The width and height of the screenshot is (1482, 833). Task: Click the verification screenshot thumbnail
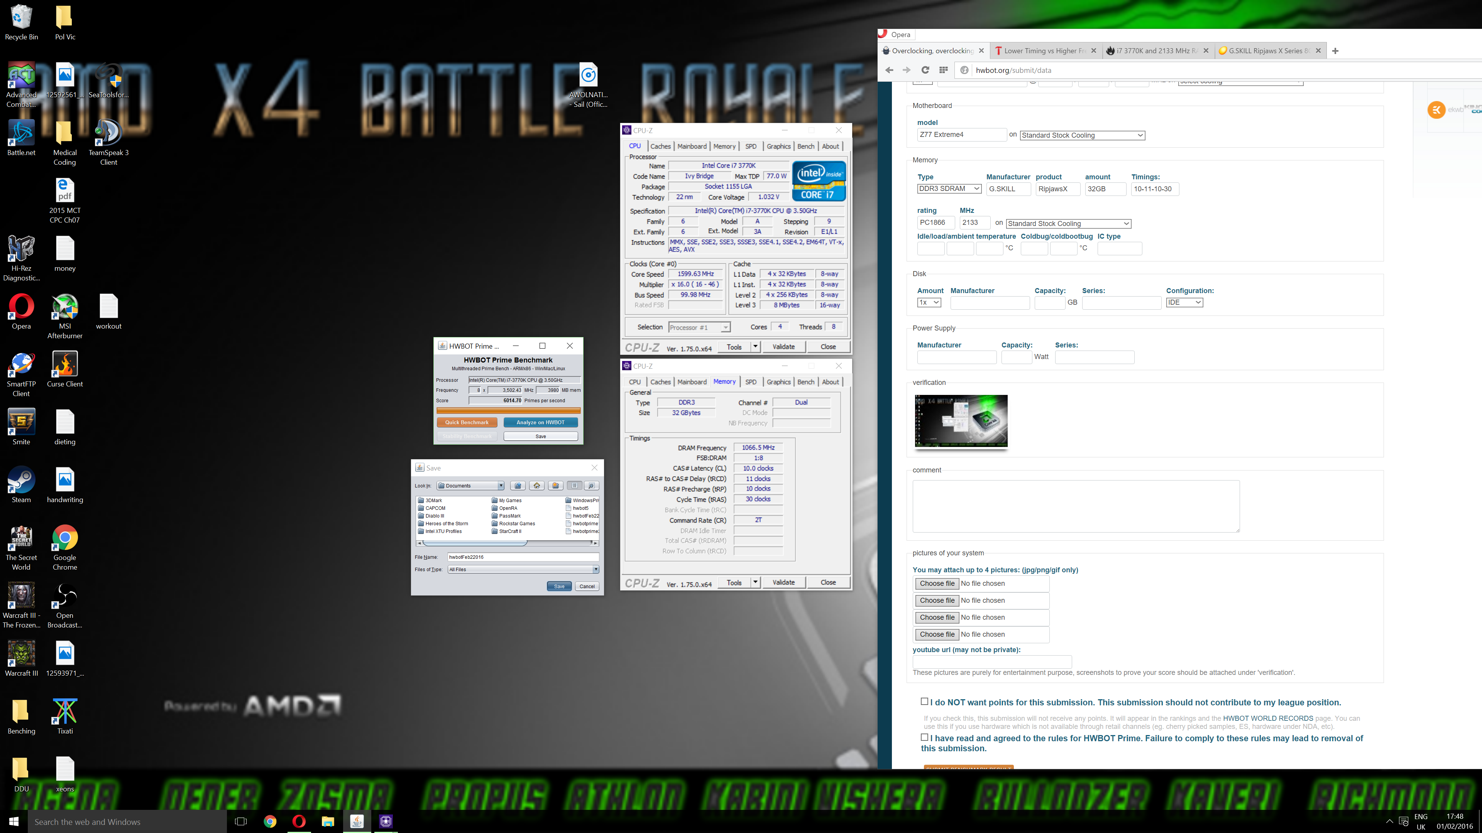961,421
